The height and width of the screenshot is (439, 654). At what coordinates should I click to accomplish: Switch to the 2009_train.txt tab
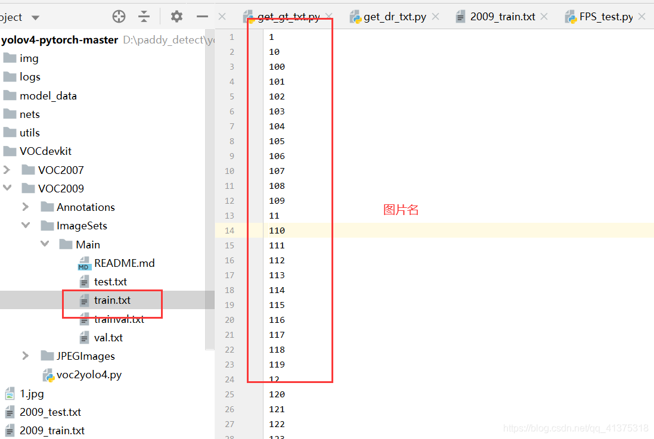click(502, 17)
